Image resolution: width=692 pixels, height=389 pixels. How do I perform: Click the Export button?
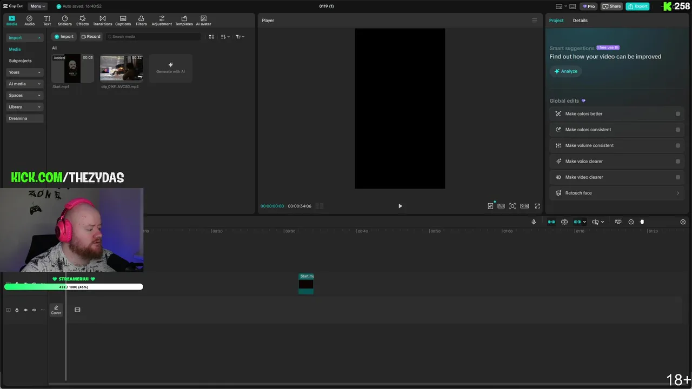click(x=637, y=6)
